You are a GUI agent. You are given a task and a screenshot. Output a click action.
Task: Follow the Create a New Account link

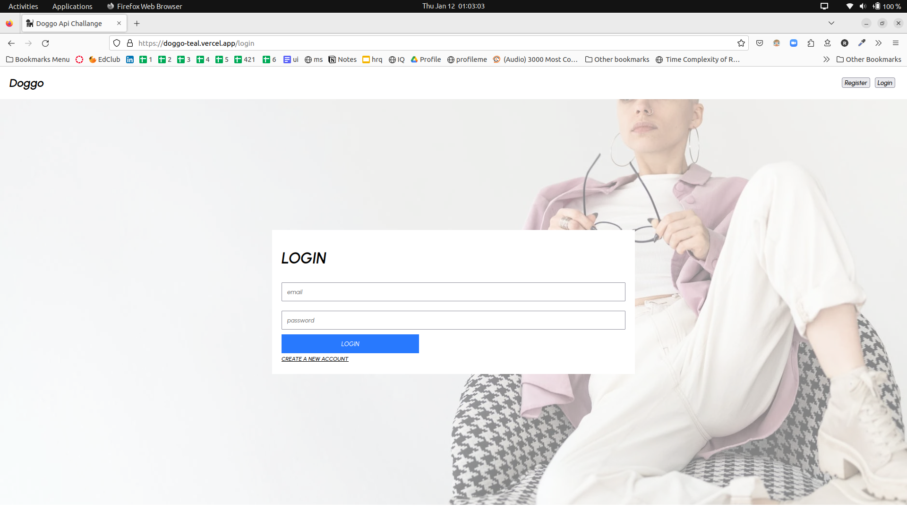[x=315, y=359]
